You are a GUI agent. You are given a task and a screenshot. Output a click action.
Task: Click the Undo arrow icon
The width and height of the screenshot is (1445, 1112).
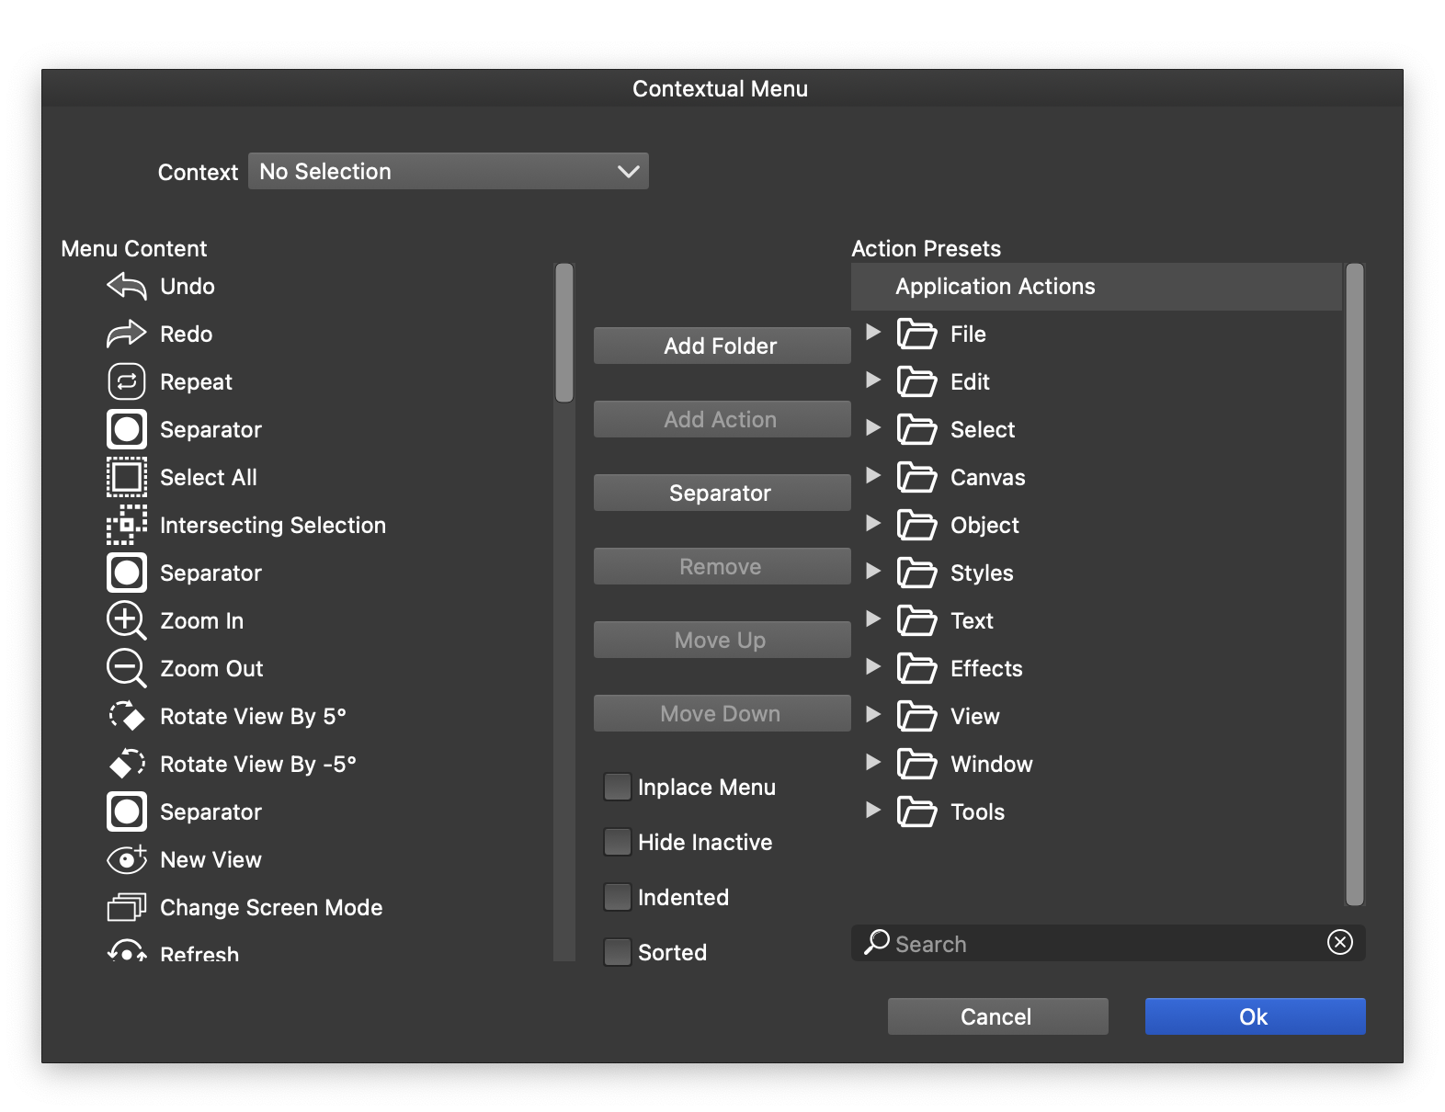(126, 287)
